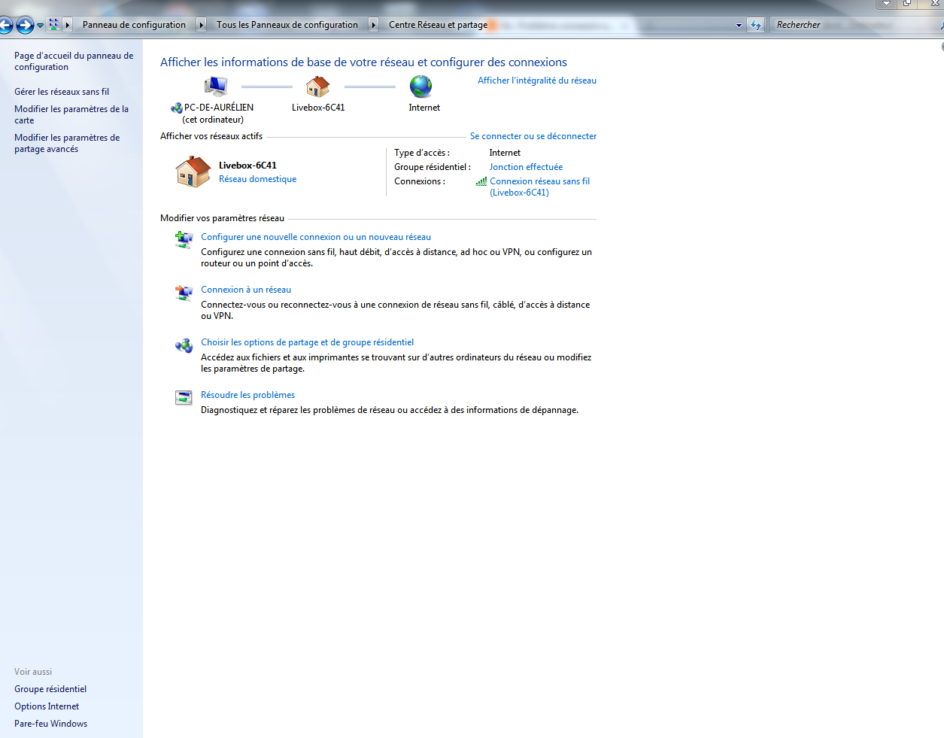Select Centre Réseau et partage breadcrumb
The width and height of the screenshot is (944, 738).
438,25
